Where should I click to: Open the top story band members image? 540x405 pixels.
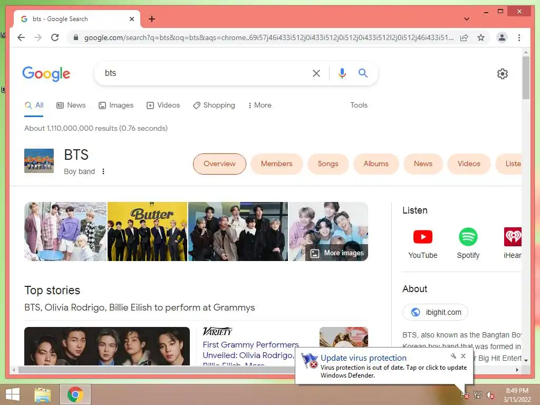click(107, 346)
